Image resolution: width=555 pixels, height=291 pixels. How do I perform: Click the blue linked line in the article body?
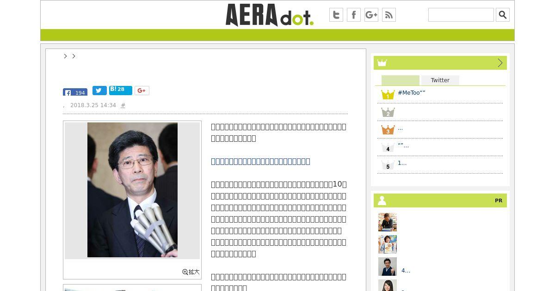[x=260, y=161]
